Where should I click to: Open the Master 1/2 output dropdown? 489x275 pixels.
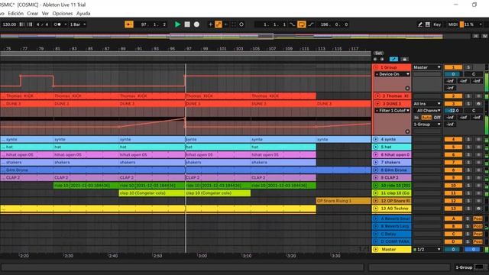click(427, 250)
